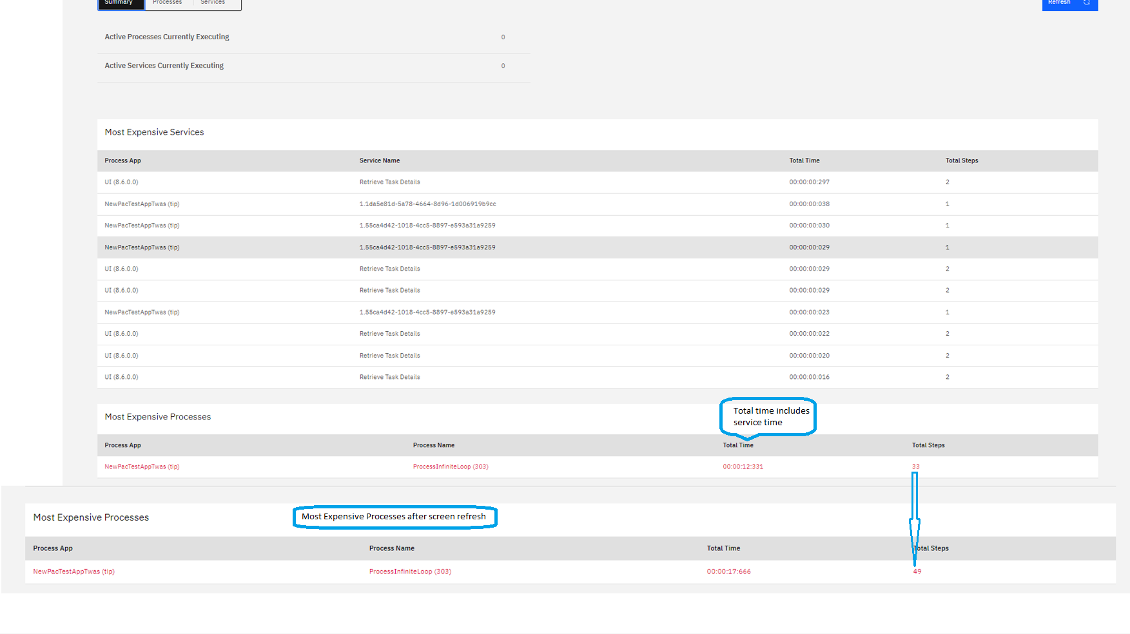This screenshot has height=634, width=1130.
Task: Open the Processes tab
Action: click(x=168, y=4)
